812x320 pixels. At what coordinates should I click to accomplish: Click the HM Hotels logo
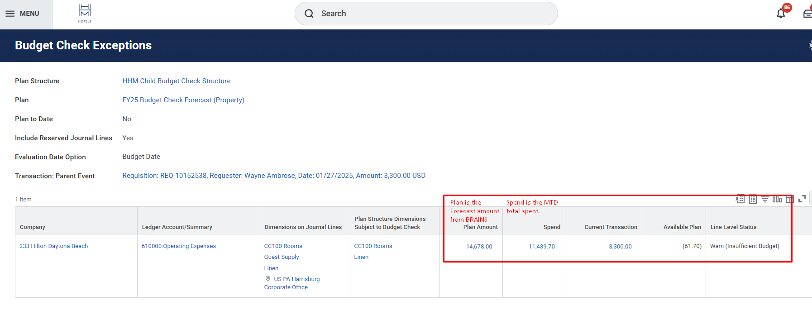(85, 13)
